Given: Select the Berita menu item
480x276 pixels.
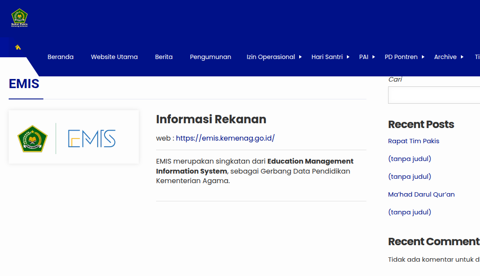Looking at the screenshot, I should [x=163, y=57].
